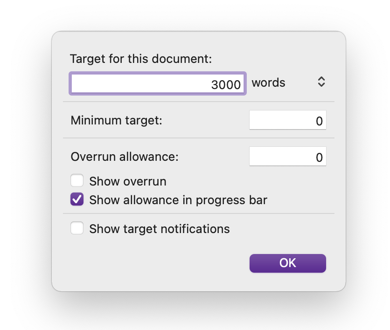
Task: Enable the Show overrun checkbox
Action: point(77,181)
